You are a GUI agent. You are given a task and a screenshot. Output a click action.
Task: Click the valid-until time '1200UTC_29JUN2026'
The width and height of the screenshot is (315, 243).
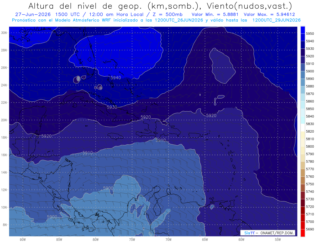coord(276,20)
